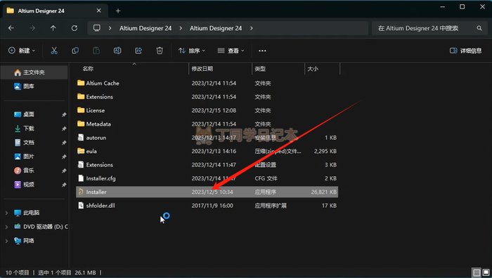Expand 网络 tree node
Viewport: 492px width, 278px height.
[x=6, y=241]
